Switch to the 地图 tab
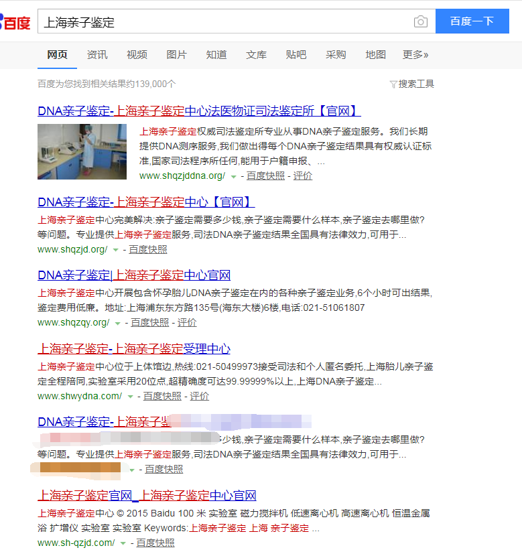The width and height of the screenshot is (522, 554). (x=376, y=55)
